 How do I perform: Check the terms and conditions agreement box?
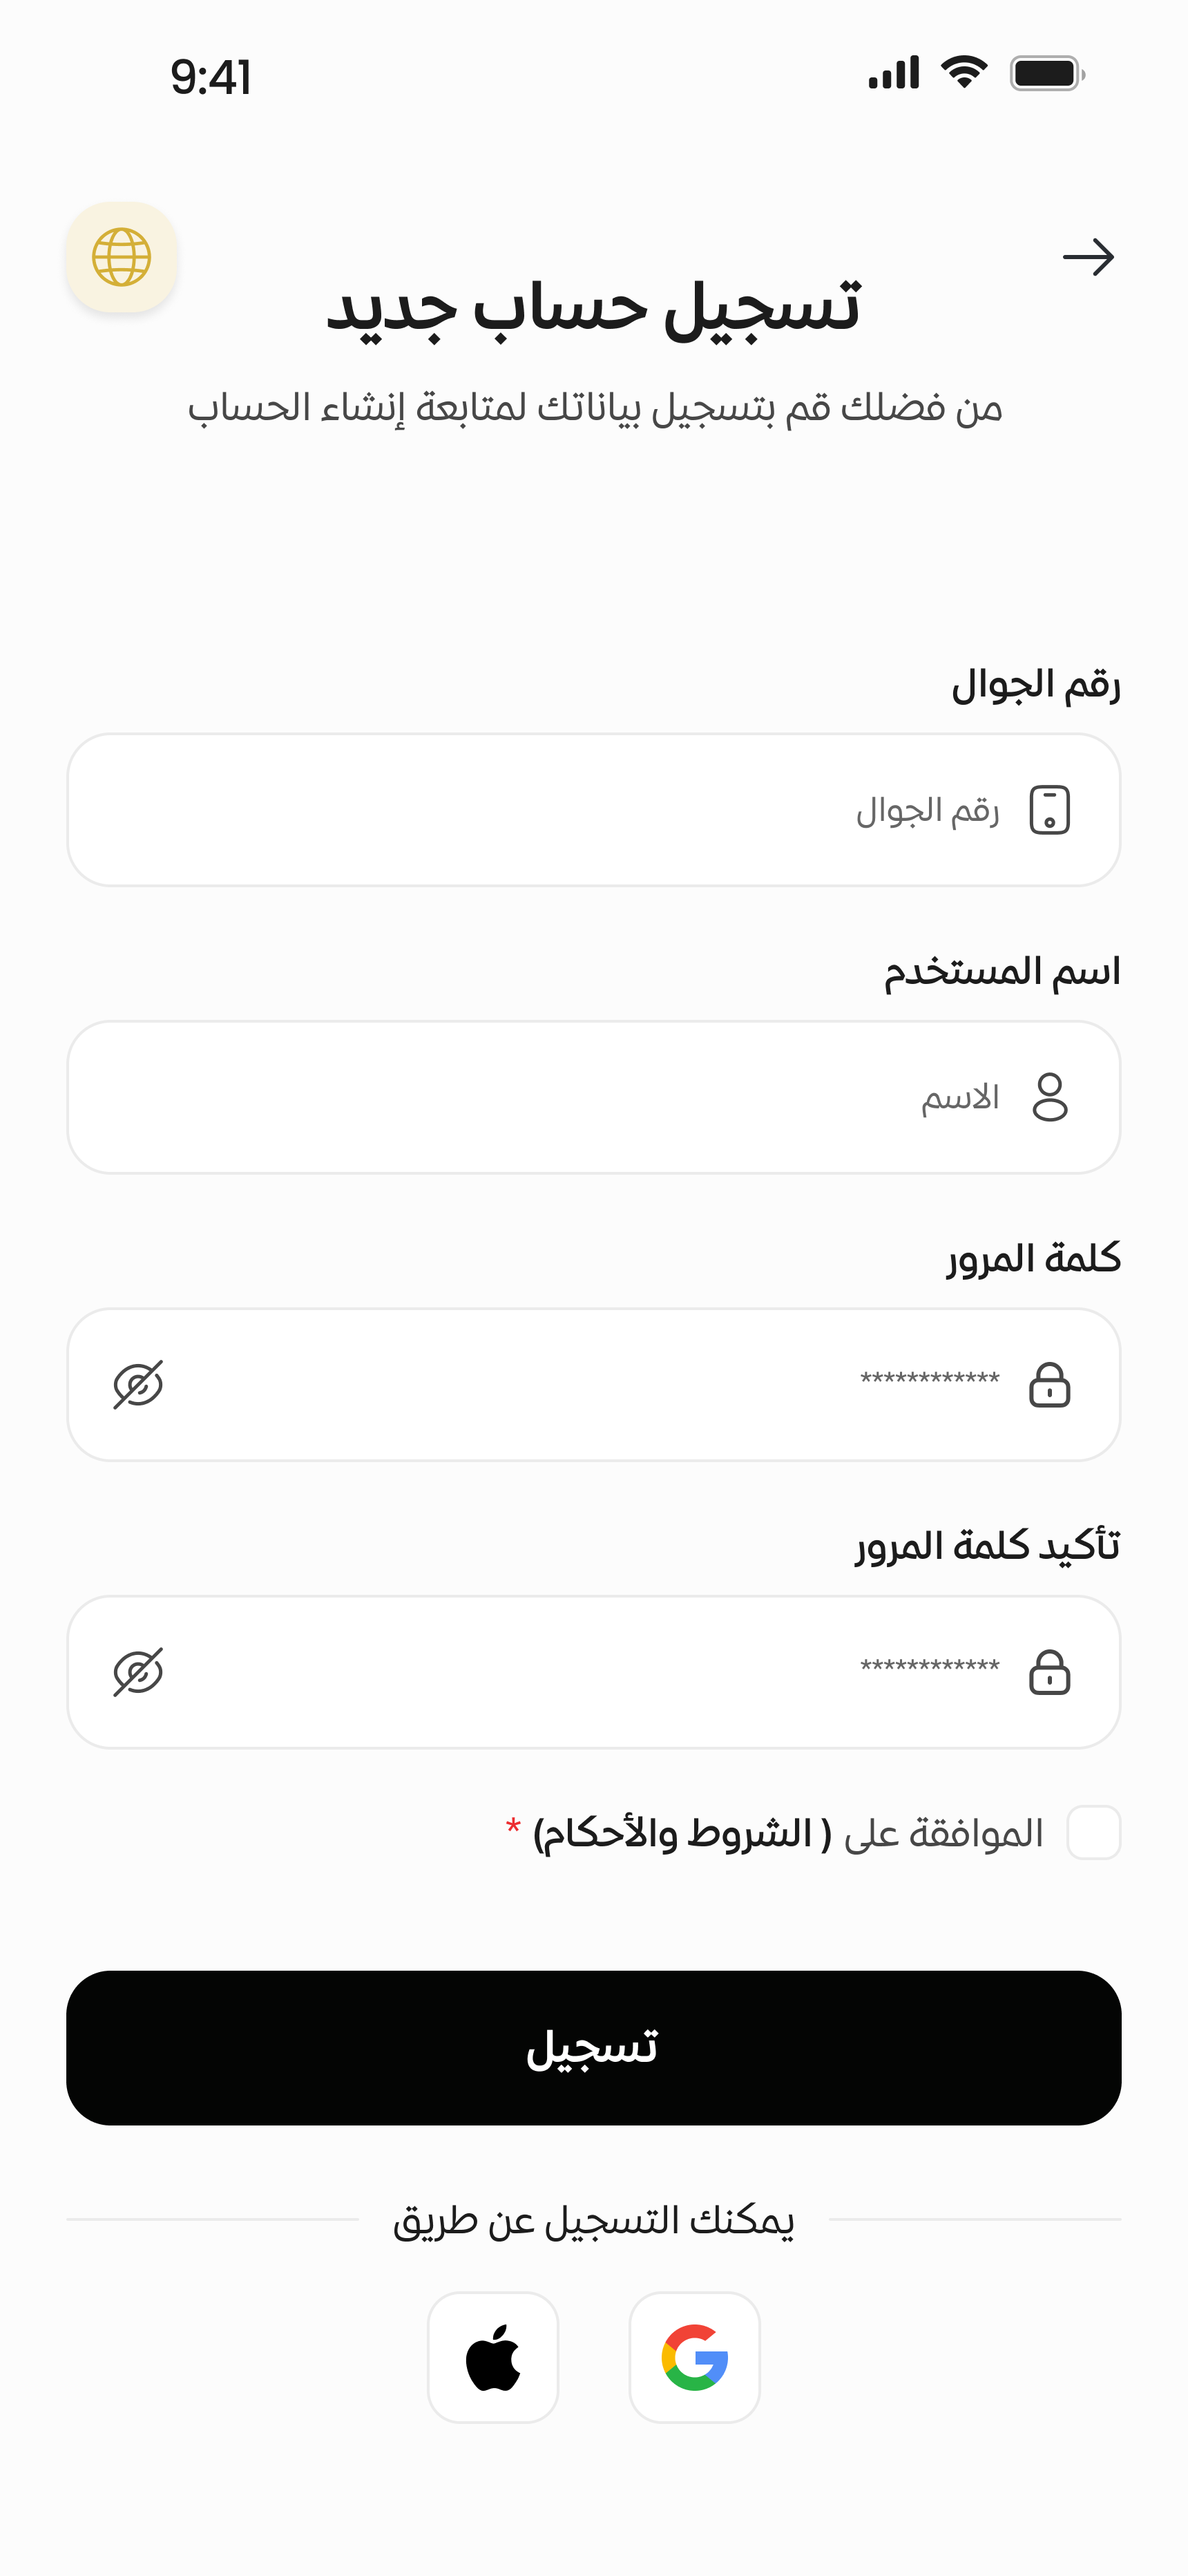(x=1093, y=1833)
